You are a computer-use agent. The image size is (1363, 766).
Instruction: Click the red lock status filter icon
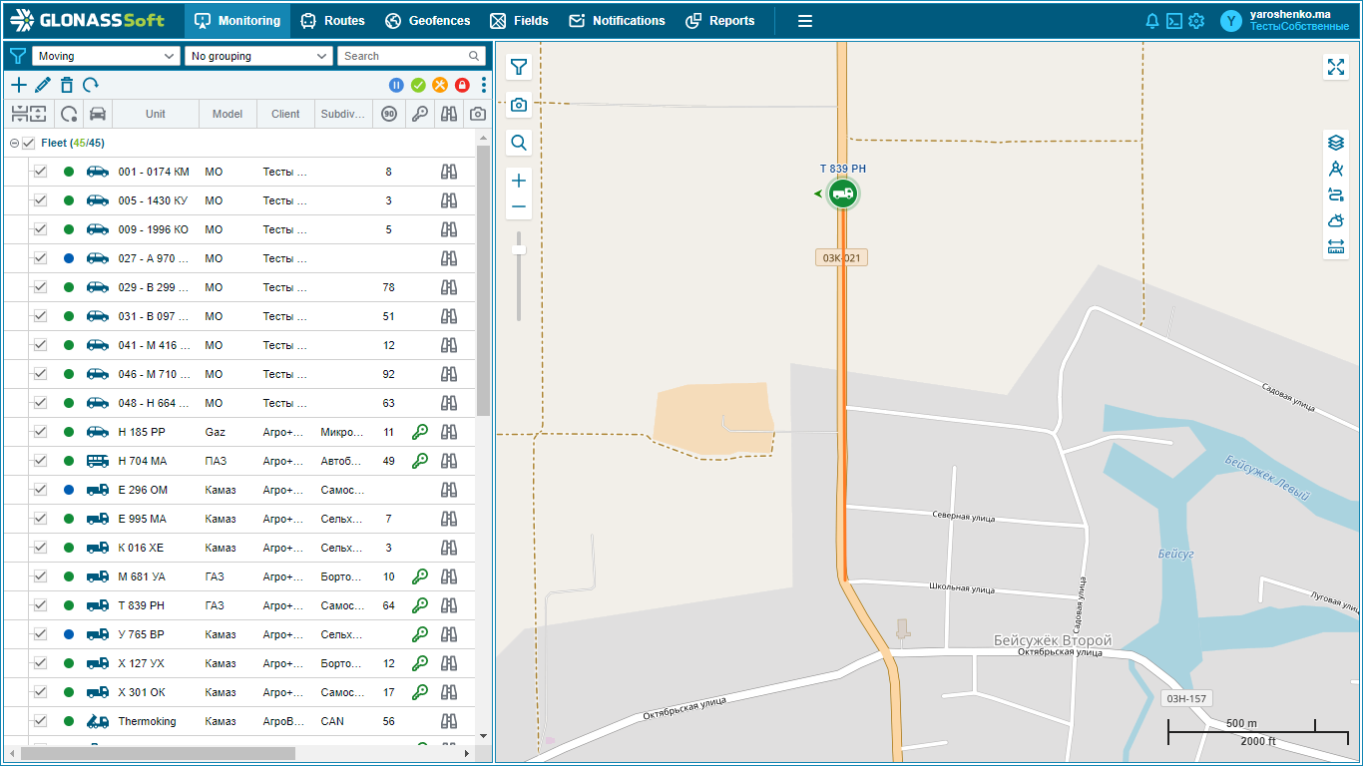(x=462, y=86)
